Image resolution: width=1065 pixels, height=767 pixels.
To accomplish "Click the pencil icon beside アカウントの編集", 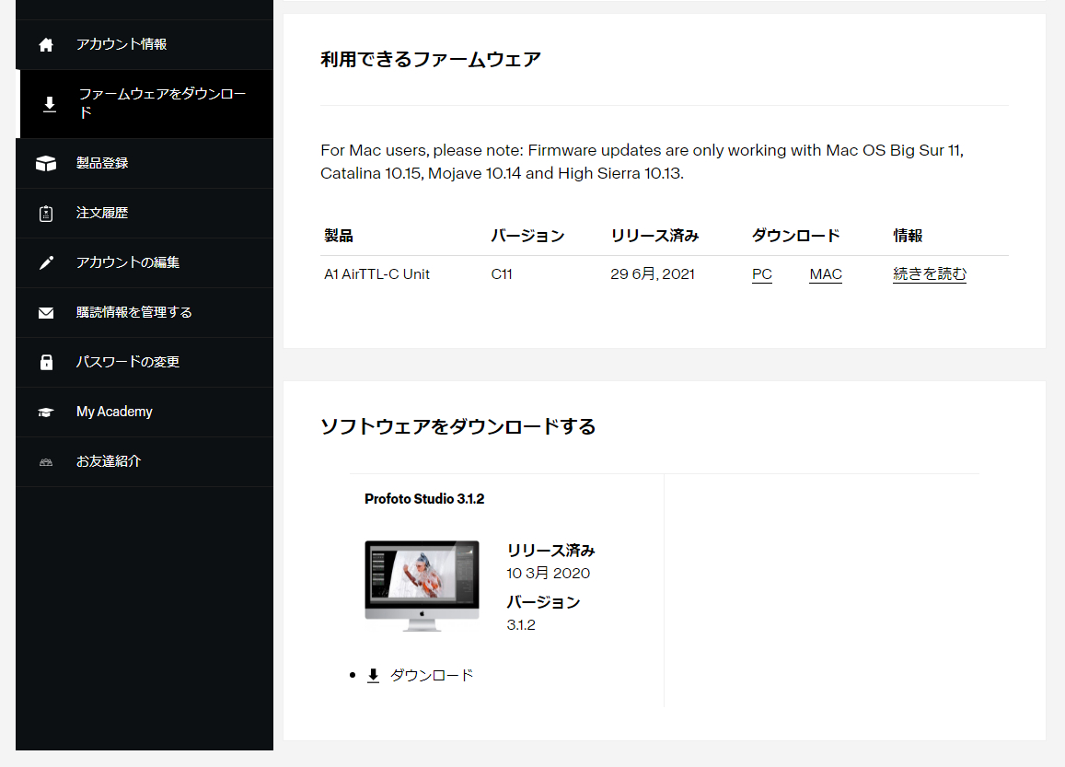I will [45, 263].
